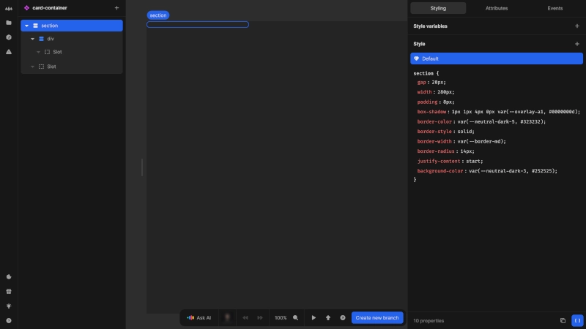Redo with the forward arrows icon
The image size is (586, 329).
click(260, 318)
